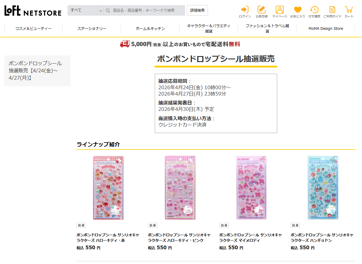Open favorites heart icon
Screen dimensions: 362x264
click(297, 10)
